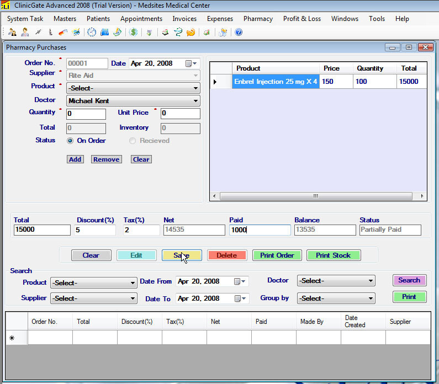
Task: Click the orange curved arrow toolbar icon
Action: (191, 32)
